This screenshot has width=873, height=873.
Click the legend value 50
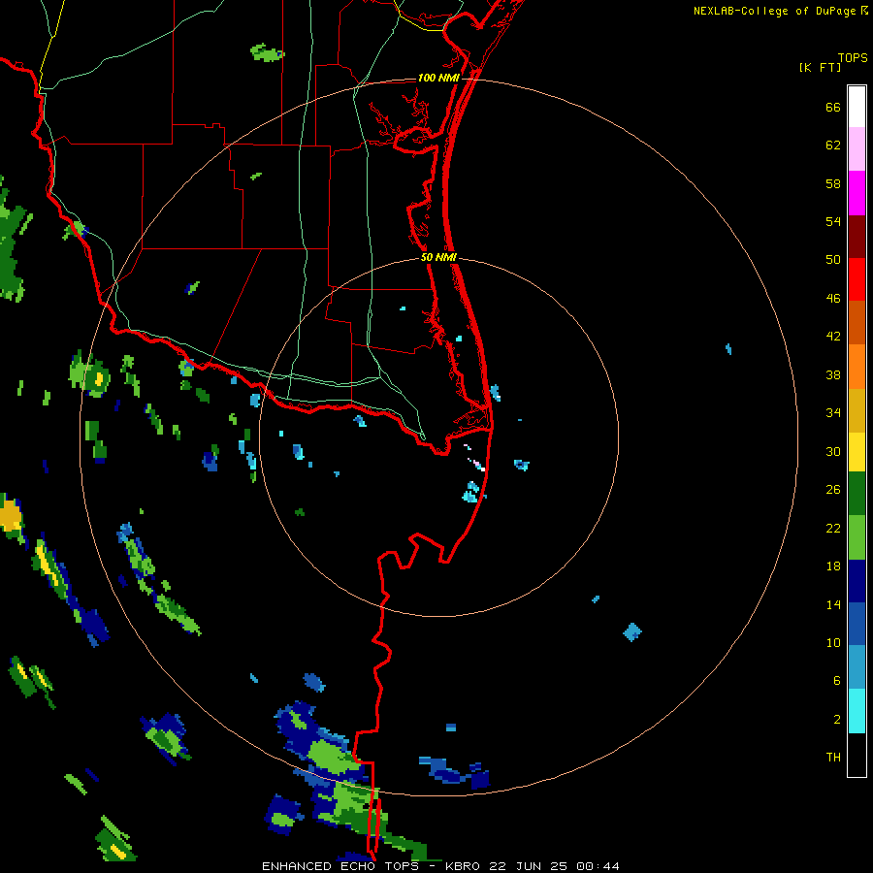[833, 259]
